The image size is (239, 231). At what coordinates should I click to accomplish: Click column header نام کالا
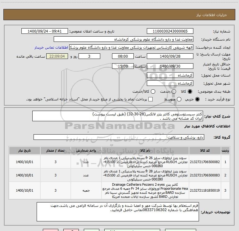pos(145,150)
